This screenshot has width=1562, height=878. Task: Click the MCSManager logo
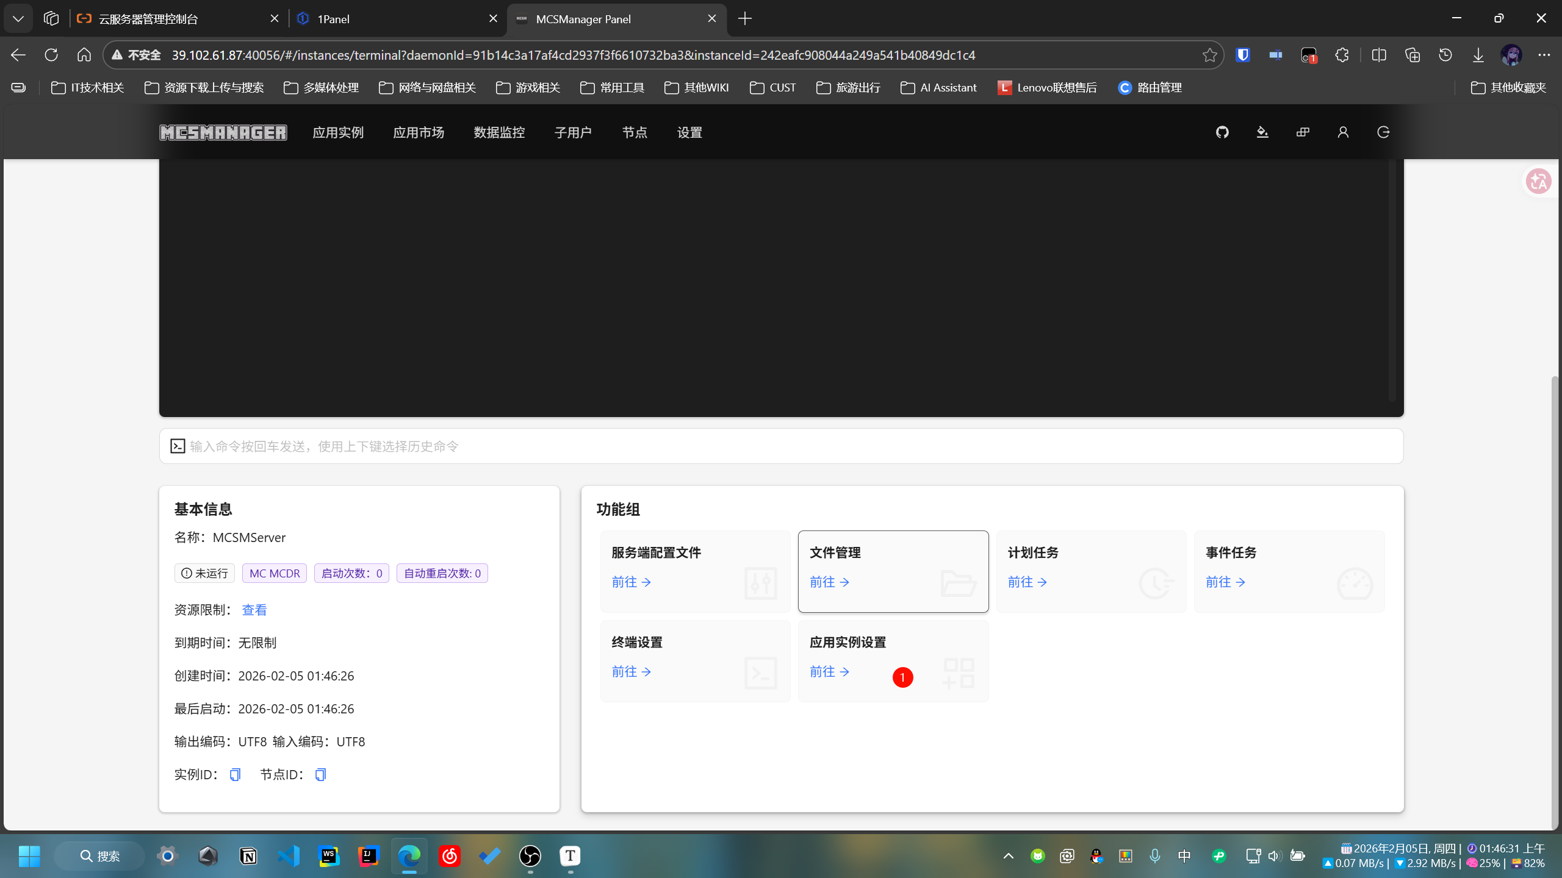[x=223, y=132]
